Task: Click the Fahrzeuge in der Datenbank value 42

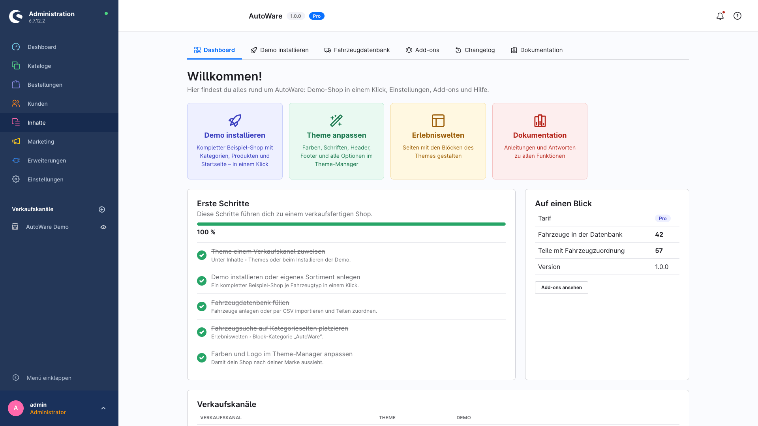Action: coord(659,234)
